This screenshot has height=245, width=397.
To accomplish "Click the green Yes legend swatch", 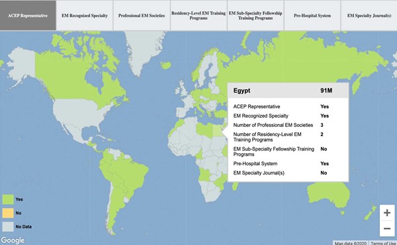I will pos(8,199).
